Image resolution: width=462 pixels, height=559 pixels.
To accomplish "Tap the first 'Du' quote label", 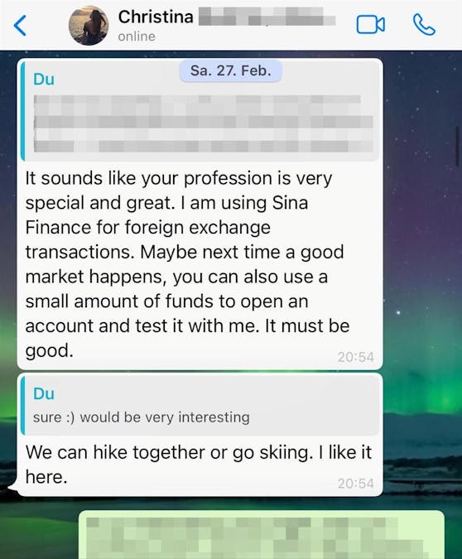I will pyautogui.click(x=44, y=80).
